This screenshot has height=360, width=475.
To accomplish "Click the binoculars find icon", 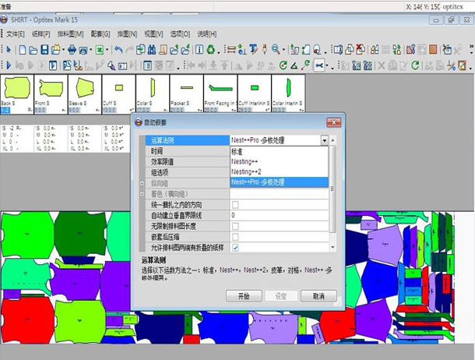I will pos(152,50).
